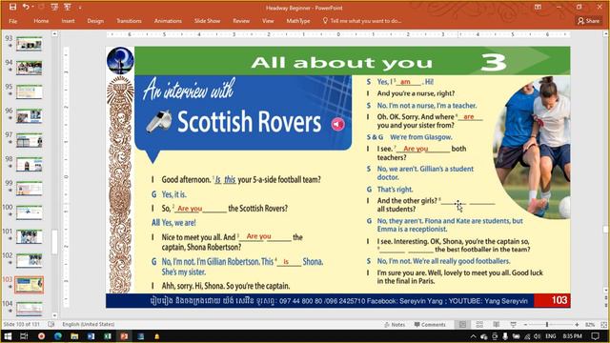Image resolution: width=610 pixels, height=343 pixels.
Task: Open Task View on the taskbar
Action: click(x=24, y=336)
